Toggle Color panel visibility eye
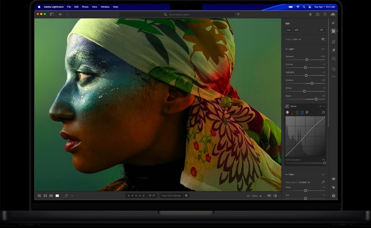This screenshot has width=371, height=228. coord(323,175)
